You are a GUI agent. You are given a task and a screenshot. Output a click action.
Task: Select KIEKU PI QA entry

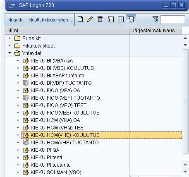click(x=45, y=150)
